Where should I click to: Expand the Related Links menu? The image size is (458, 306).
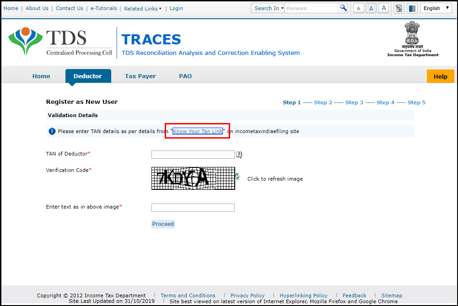[x=142, y=8]
